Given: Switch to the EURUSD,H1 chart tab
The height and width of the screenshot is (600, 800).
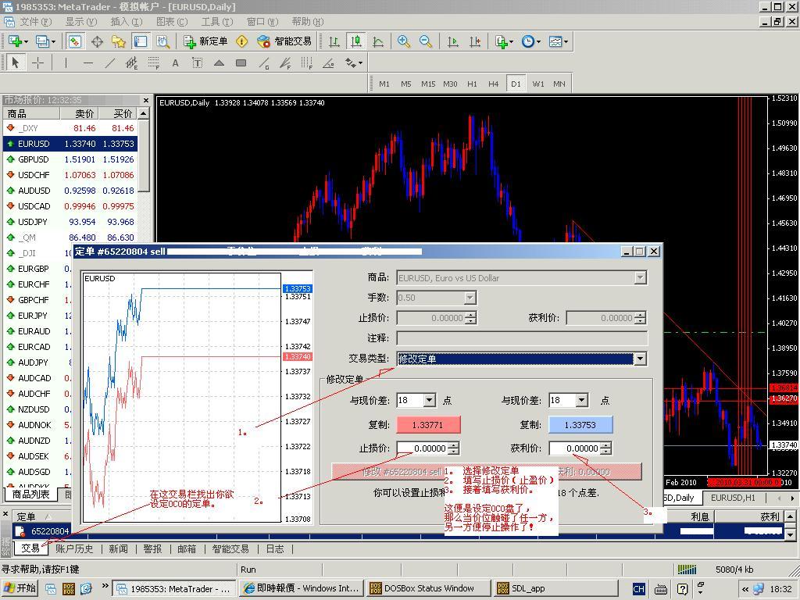Looking at the screenshot, I should (x=733, y=498).
